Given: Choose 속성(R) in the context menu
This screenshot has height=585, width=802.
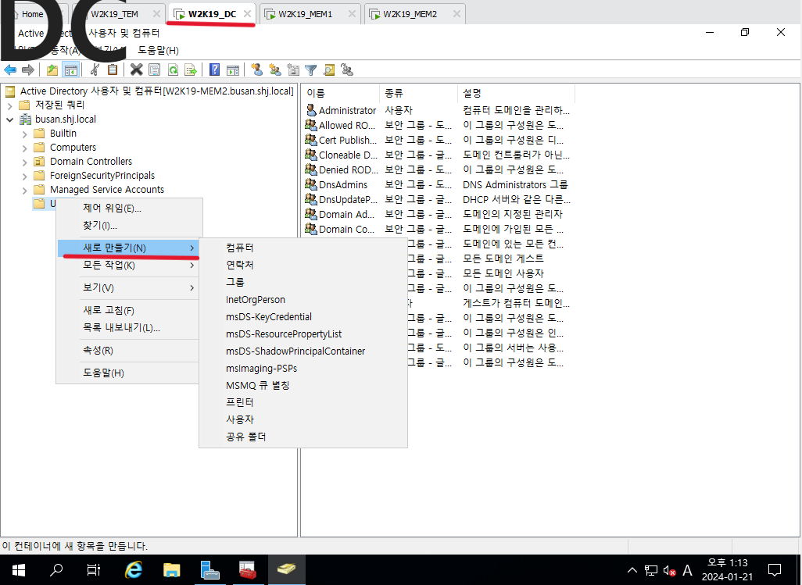Looking at the screenshot, I should tap(128, 351).
